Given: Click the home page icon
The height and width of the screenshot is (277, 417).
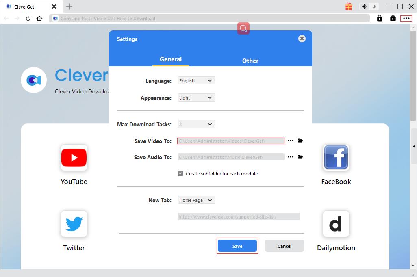Looking at the screenshot, I should tap(39, 19).
